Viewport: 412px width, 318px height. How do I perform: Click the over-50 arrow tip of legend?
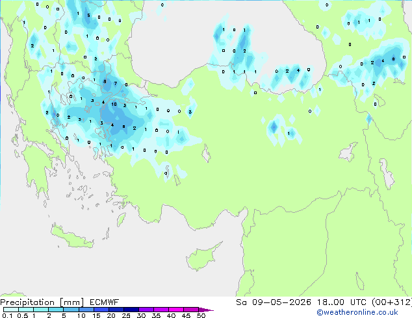206,310
